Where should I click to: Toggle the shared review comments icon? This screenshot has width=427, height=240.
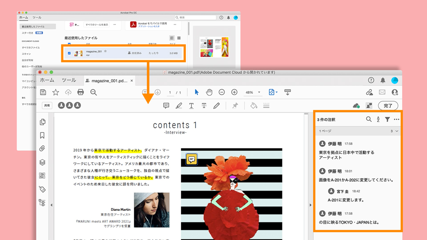pyautogui.click(x=369, y=106)
